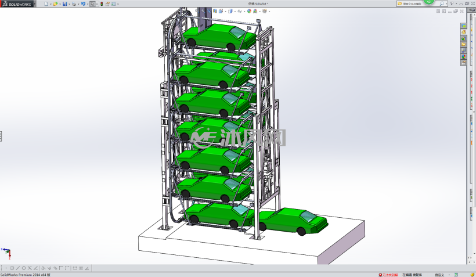Open Hide/Show Items glasses icon
Screen dimensions: 476x277
click(x=240, y=11)
